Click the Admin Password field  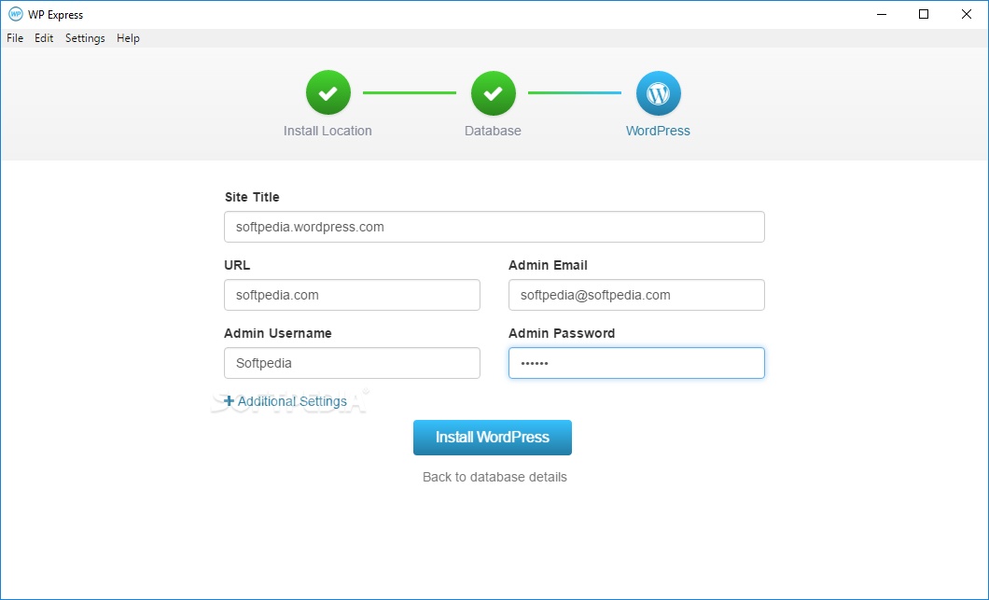point(636,363)
